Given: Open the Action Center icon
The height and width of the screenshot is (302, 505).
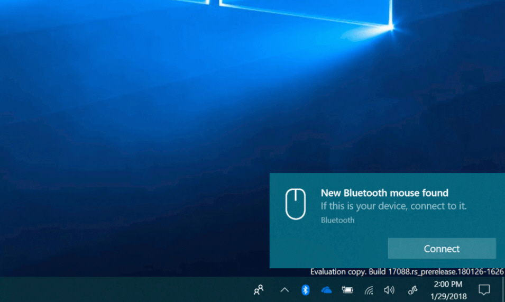Looking at the screenshot, I should [484, 290].
